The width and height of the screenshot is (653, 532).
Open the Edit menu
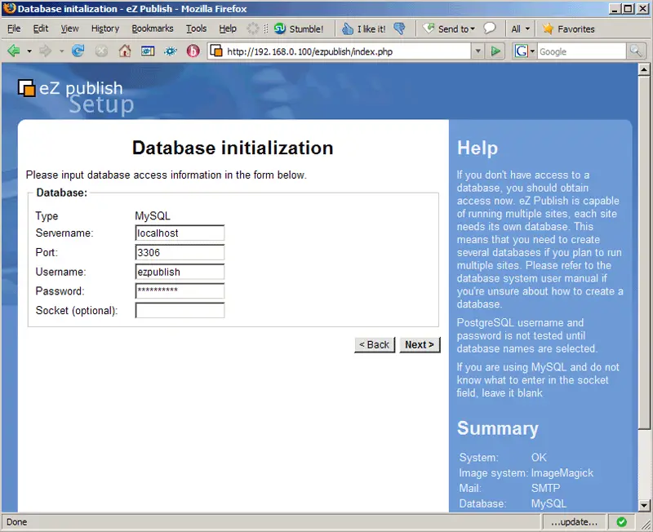tap(40, 29)
